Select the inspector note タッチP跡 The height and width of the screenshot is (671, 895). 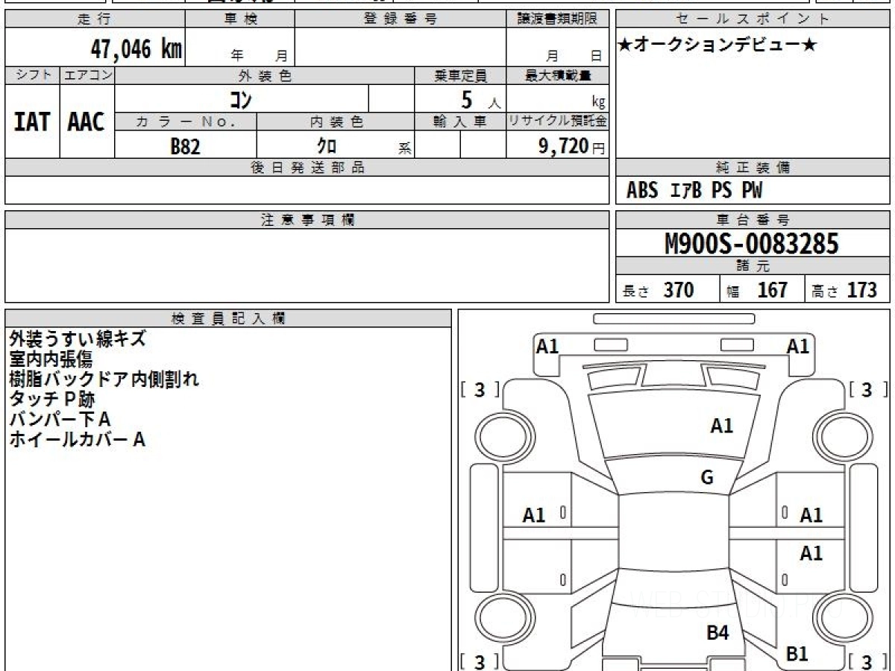(52, 400)
